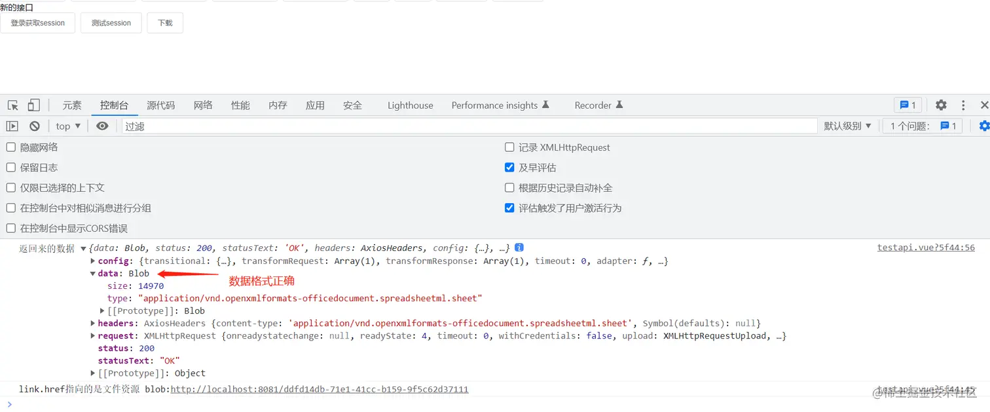990x412 pixels.
Task: Enable 记录 XMLHttpRequest checkbox
Action: point(509,147)
